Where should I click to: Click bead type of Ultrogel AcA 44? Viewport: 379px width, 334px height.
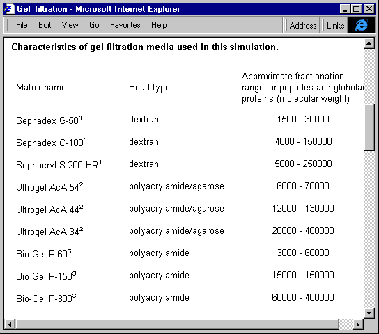pos(176,209)
